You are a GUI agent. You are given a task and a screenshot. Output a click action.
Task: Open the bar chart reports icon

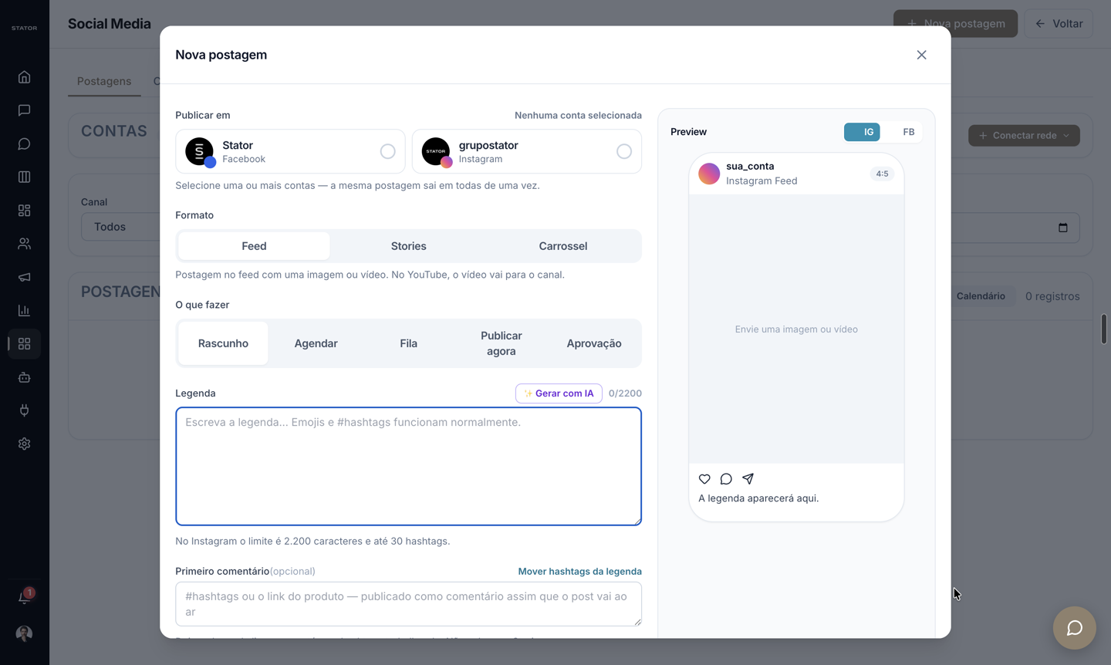click(24, 310)
